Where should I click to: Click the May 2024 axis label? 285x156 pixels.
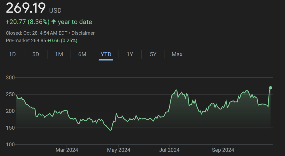pos(119,150)
